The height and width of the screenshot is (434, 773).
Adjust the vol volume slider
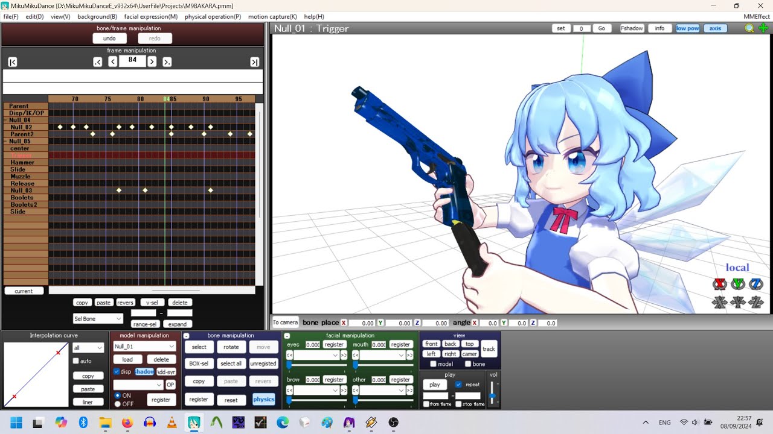493,392
